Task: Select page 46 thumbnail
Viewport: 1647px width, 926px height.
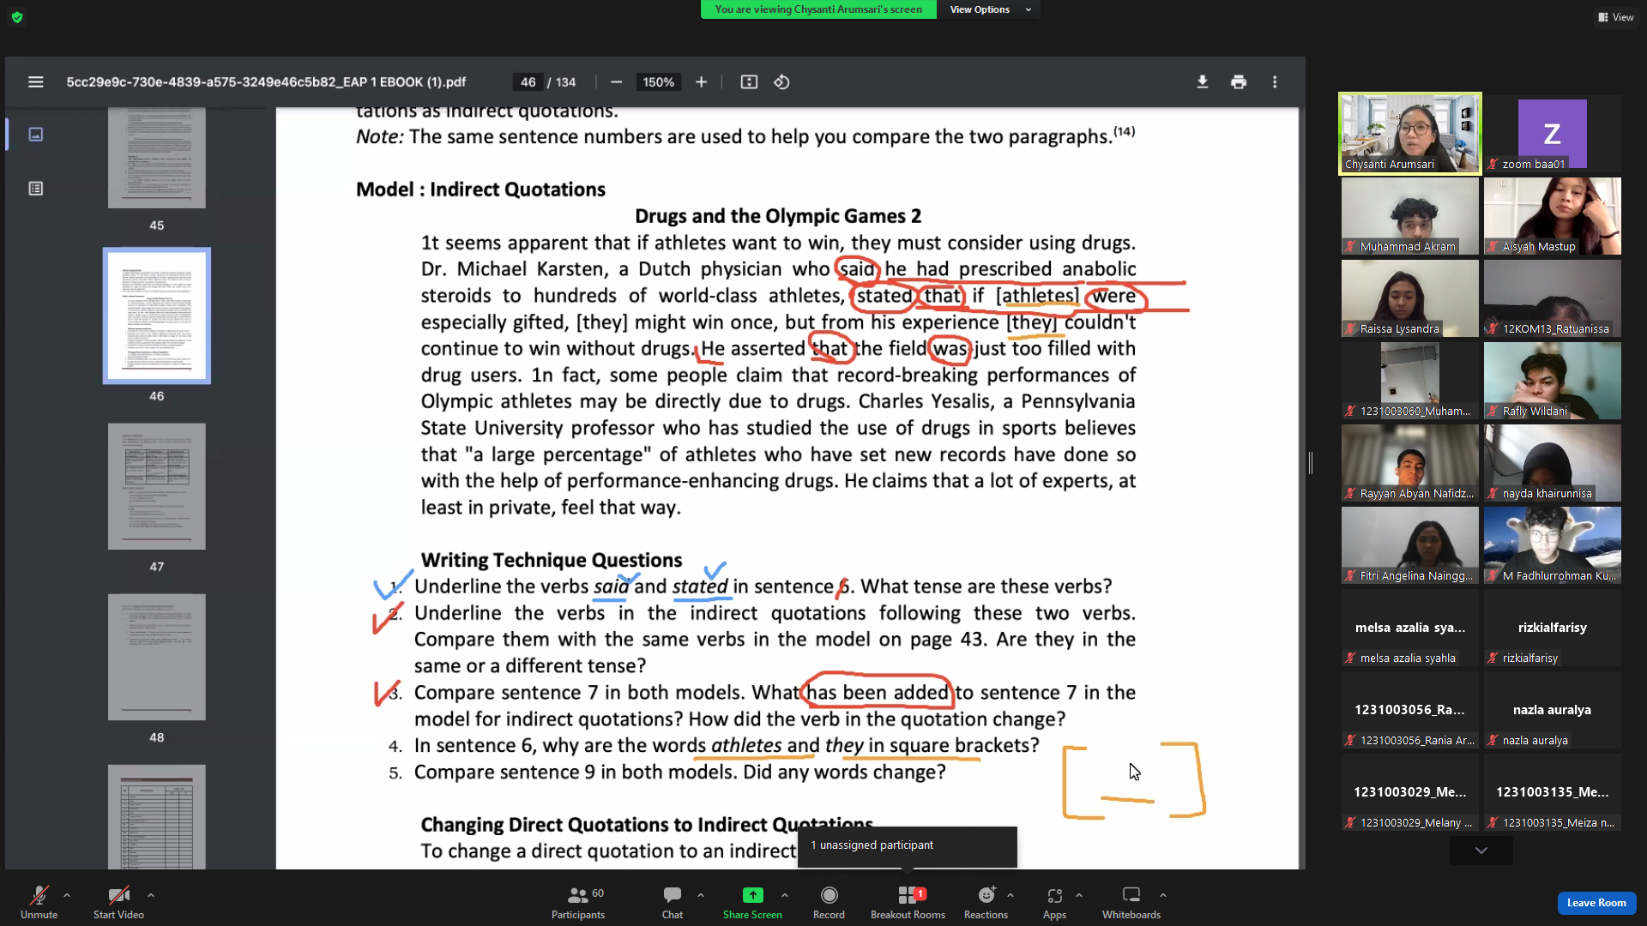Action: (157, 316)
